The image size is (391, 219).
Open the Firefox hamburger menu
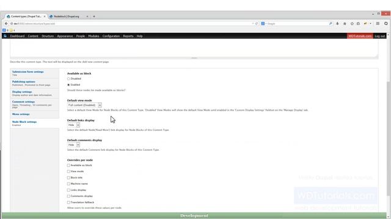point(378,24)
